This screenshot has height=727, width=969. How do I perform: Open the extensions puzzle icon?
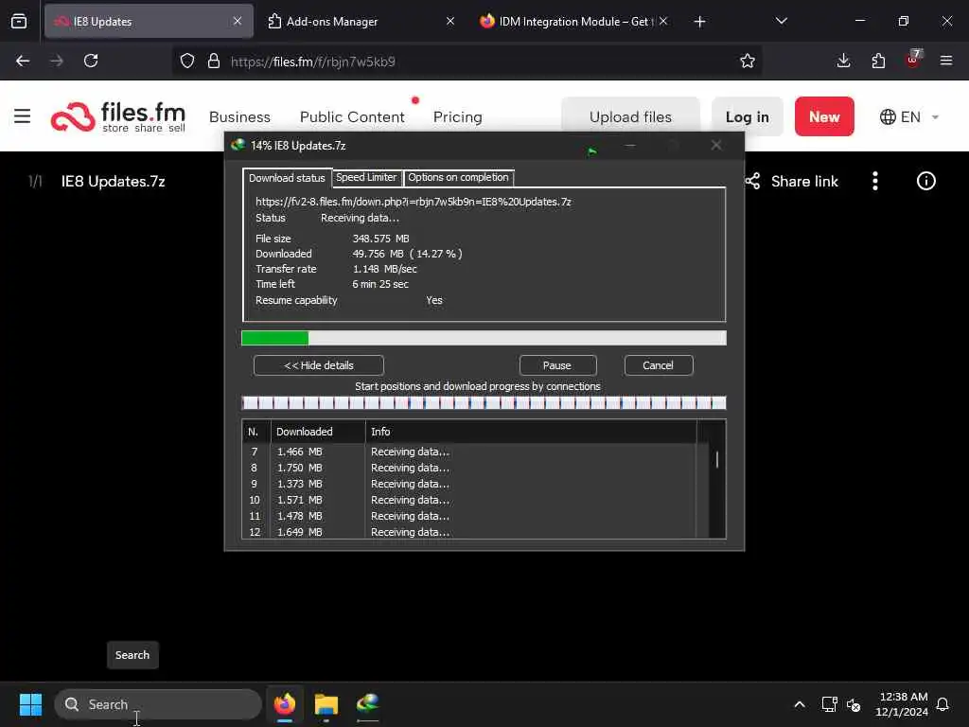878,61
